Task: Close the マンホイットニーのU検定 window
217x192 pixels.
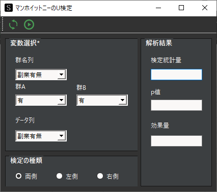Action: click(205, 8)
